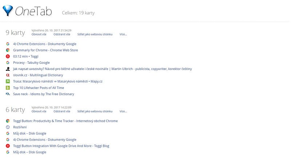Image resolution: width=291 pixels, height=163 pixels.
Task: Click the Free Dictionary icon beside Save neck
Action: (x=8, y=94)
